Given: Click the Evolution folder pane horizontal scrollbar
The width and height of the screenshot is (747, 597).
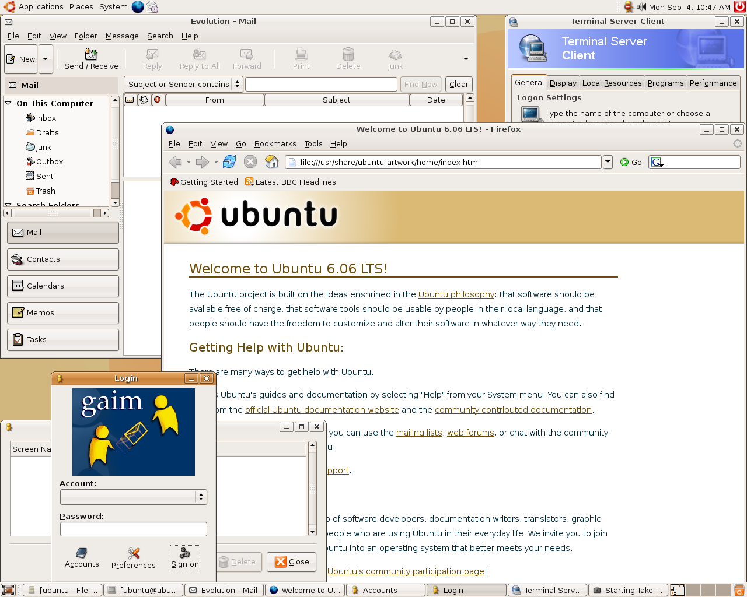Looking at the screenshot, I should click(x=56, y=213).
